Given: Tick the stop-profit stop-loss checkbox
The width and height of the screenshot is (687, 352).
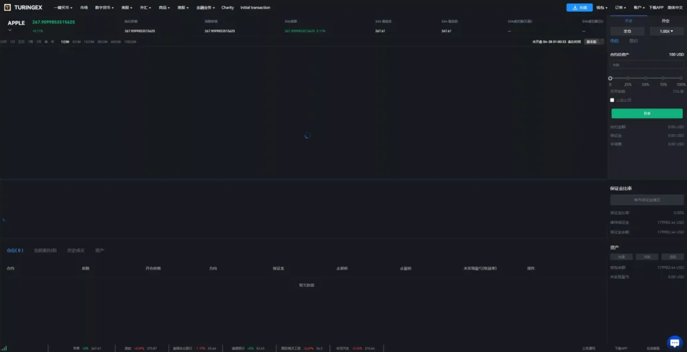Looking at the screenshot, I should pyautogui.click(x=612, y=101).
